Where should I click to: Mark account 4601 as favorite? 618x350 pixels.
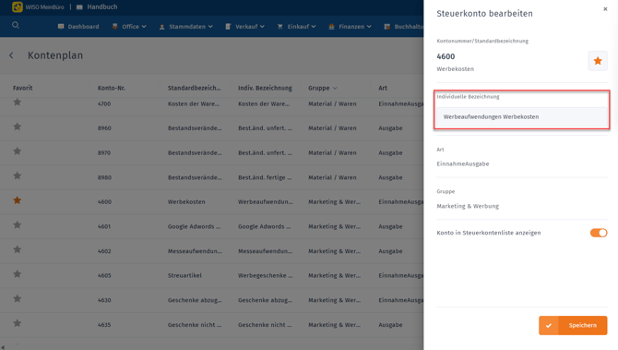point(17,225)
